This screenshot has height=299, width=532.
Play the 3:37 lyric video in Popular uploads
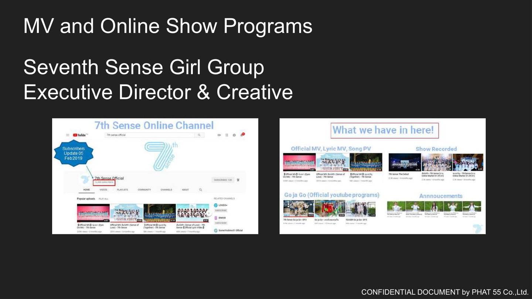193,213
